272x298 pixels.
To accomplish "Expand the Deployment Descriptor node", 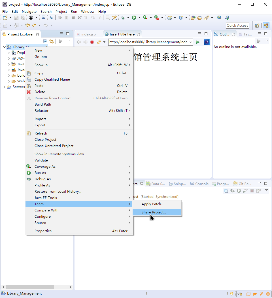I will [x=9, y=53].
